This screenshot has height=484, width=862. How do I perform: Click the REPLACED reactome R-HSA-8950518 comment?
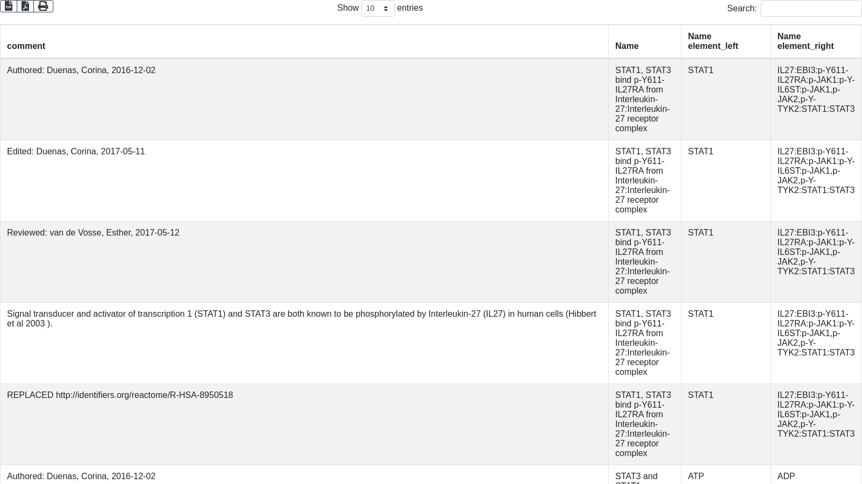point(120,395)
